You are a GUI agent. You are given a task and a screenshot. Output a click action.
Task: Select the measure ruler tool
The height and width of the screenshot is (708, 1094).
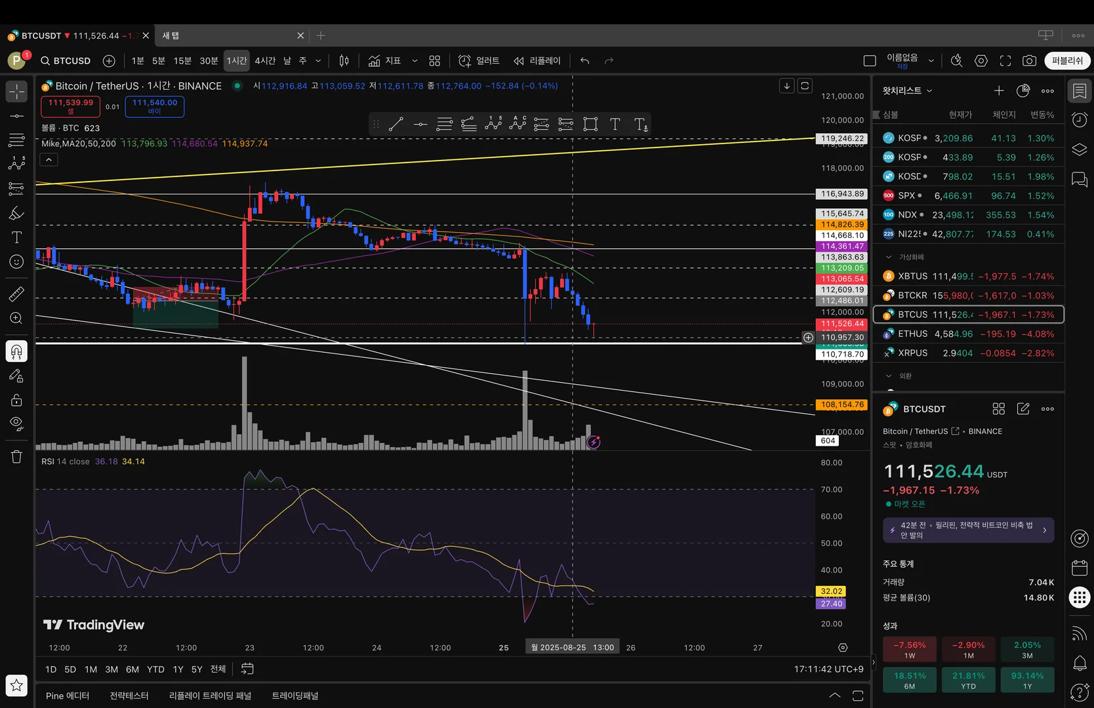click(16, 294)
